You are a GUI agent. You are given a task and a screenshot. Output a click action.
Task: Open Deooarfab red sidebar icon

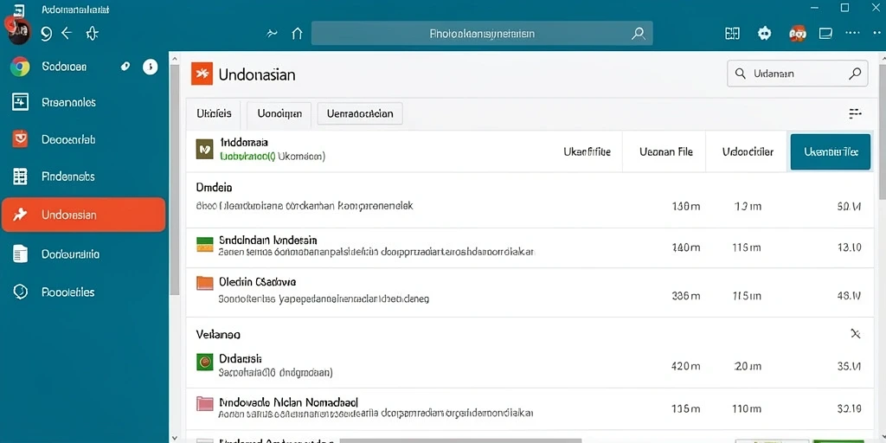click(20, 138)
